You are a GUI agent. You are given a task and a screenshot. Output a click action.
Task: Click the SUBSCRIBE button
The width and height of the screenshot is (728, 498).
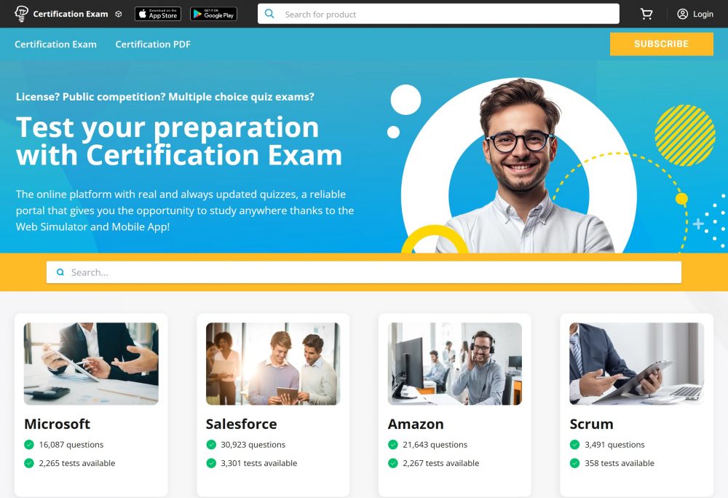(662, 44)
